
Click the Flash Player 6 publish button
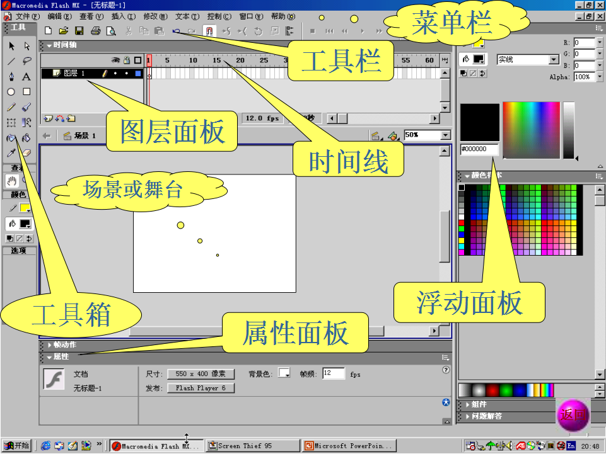[201, 388]
